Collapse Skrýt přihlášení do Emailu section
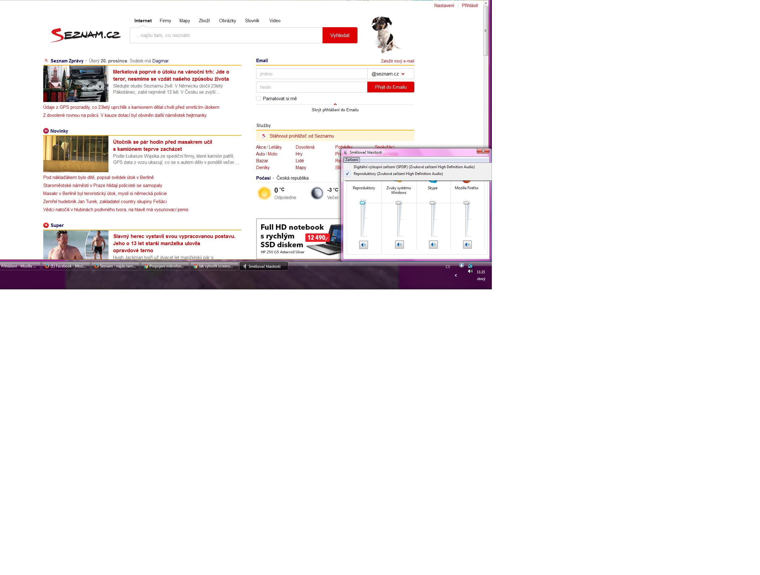Viewport: 760px width, 575px height. (335, 110)
